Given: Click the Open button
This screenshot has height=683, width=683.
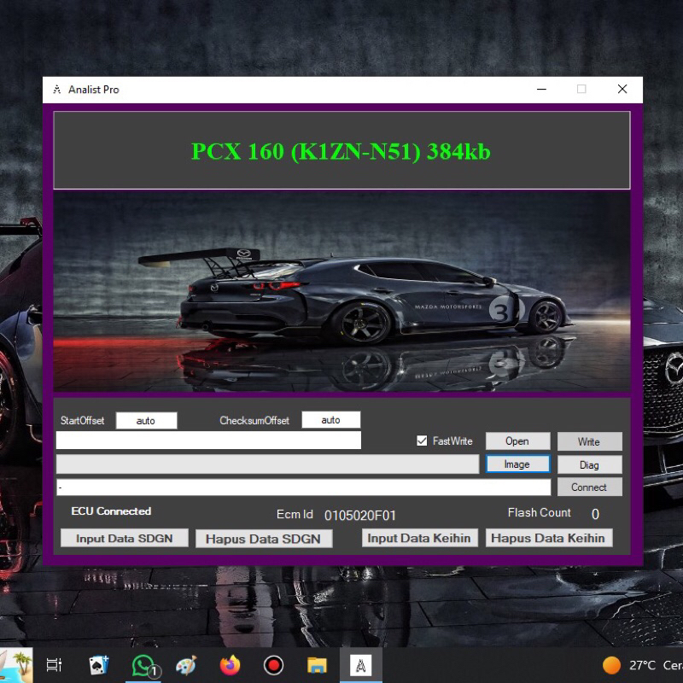Looking at the screenshot, I should [x=517, y=441].
